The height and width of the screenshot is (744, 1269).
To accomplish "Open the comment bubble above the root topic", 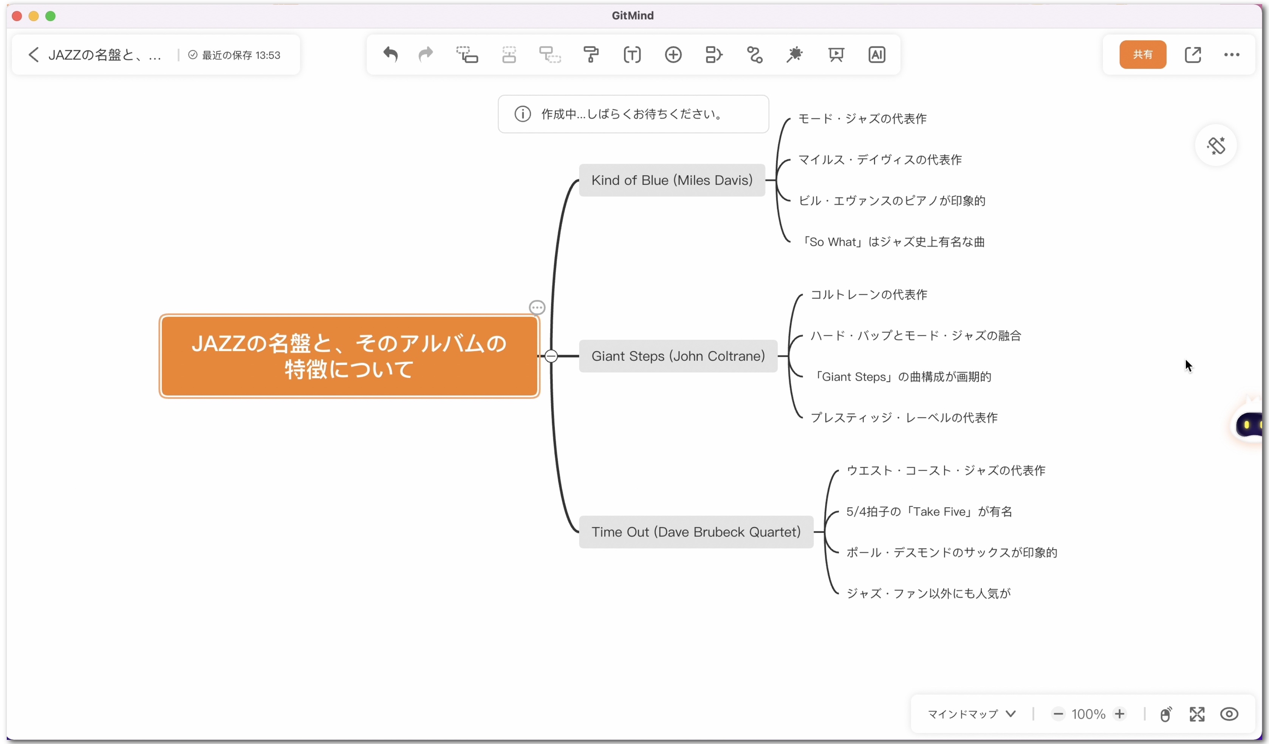I will pyautogui.click(x=537, y=307).
